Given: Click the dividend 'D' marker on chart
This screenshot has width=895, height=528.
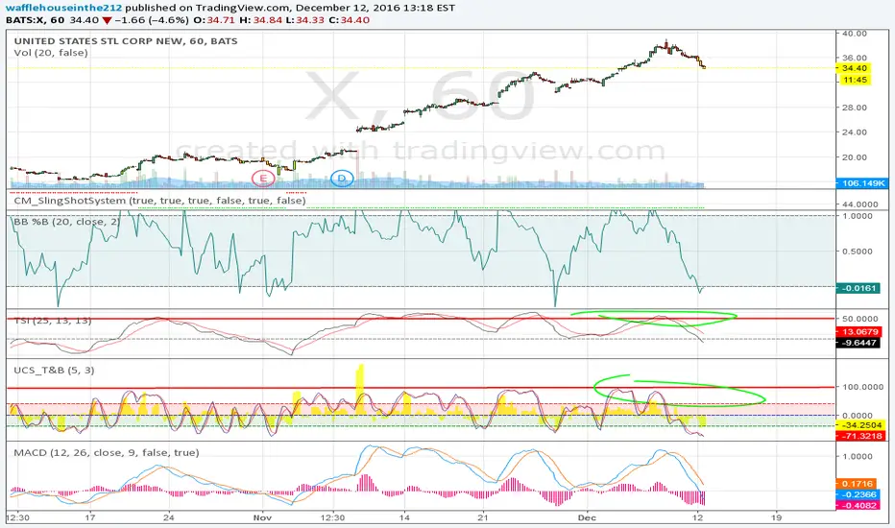Looking at the screenshot, I should coord(342,179).
